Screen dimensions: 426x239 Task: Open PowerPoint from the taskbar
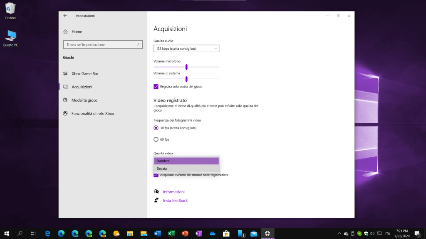pyautogui.click(x=185, y=234)
